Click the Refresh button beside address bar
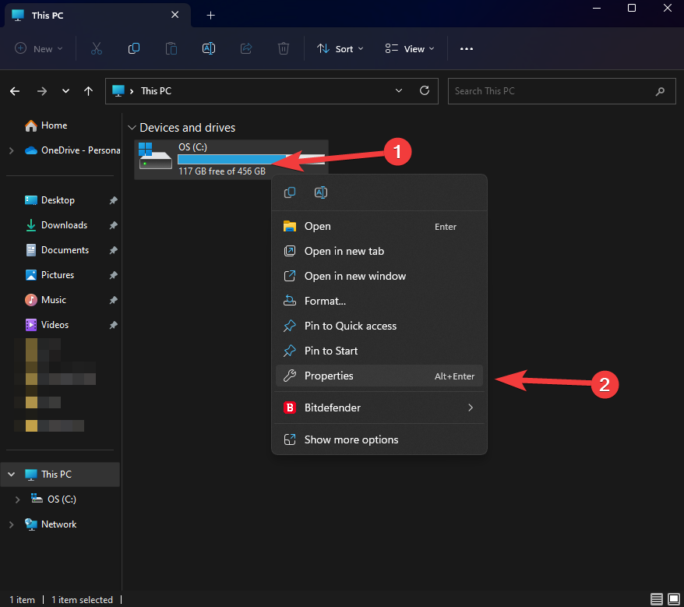684x607 pixels. [425, 90]
